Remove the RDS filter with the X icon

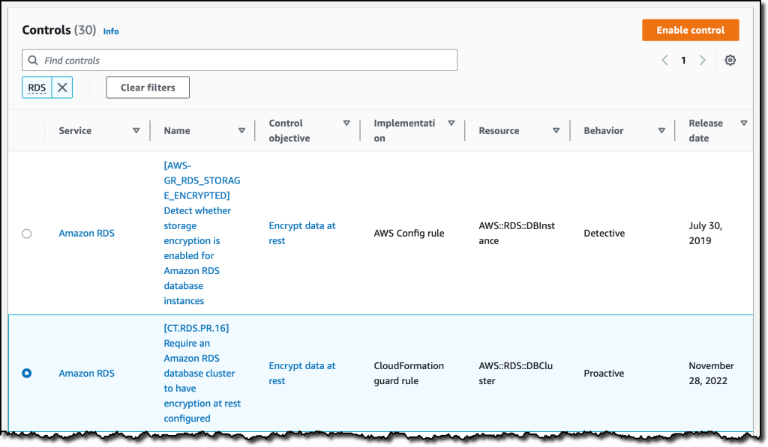point(62,88)
